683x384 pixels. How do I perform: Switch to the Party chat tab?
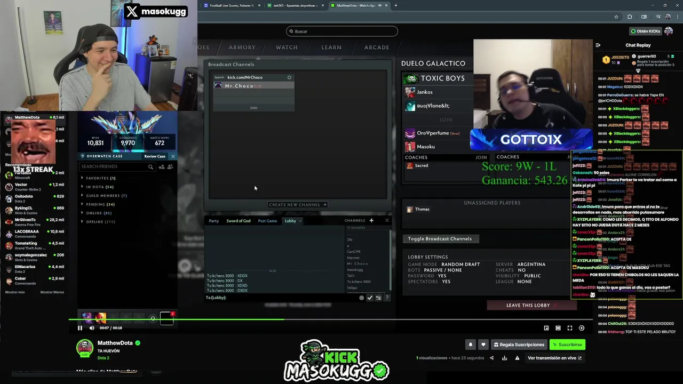point(214,221)
